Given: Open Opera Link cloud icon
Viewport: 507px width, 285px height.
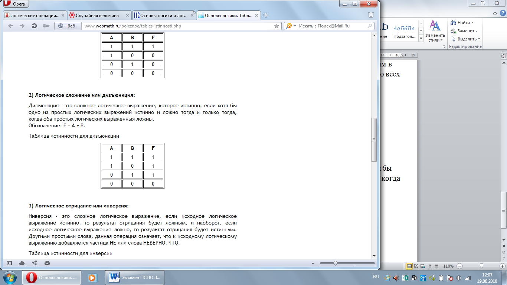Looking at the screenshot, I should pyautogui.click(x=22, y=263).
